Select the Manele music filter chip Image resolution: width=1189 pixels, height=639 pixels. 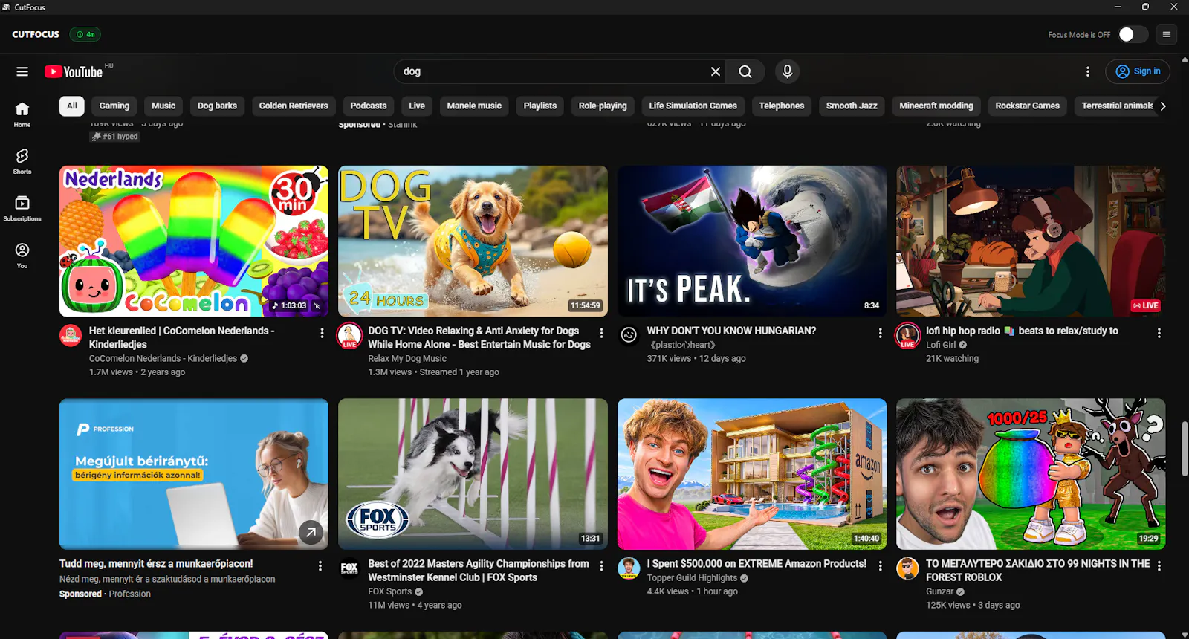474,106
